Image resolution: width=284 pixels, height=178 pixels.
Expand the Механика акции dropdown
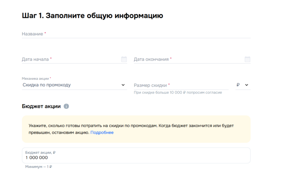pos(75,85)
